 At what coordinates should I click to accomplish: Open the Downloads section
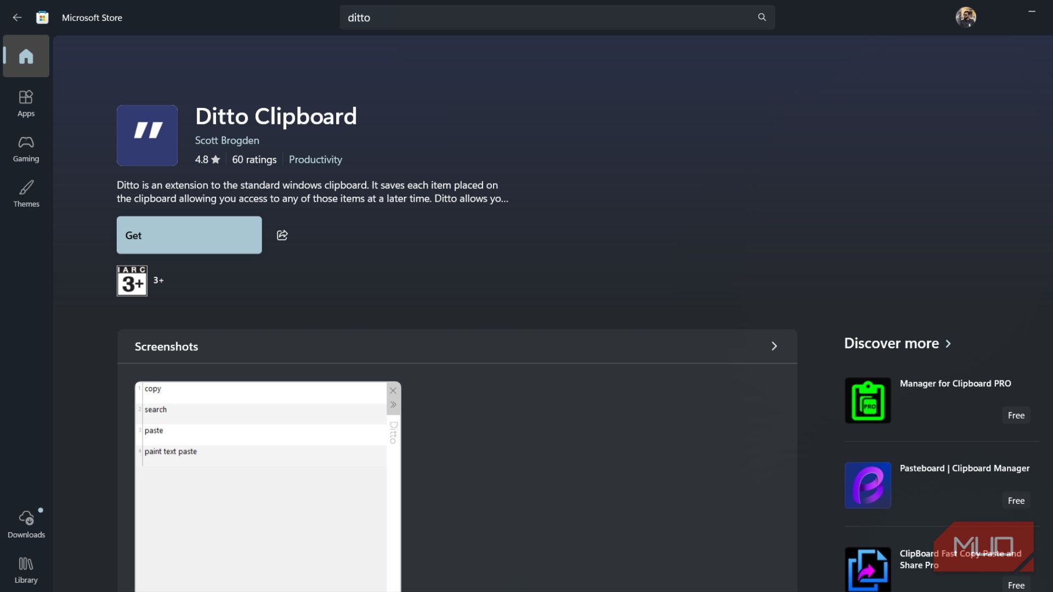pyautogui.click(x=26, y=525)
